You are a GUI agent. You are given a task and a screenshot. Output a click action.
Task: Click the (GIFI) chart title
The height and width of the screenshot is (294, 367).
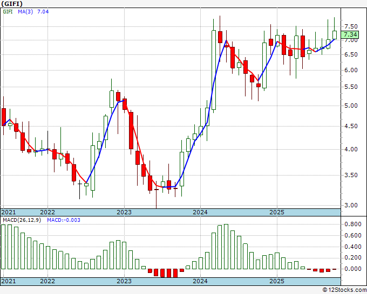click(12, 4)
